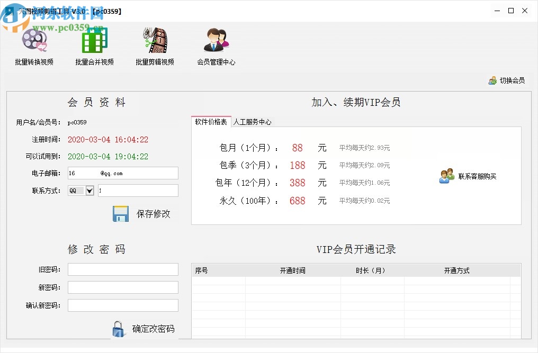This screenshot has height=353, width=538.
Task: Click the VIP会员开通记录 heading
Action: point(356,249)
